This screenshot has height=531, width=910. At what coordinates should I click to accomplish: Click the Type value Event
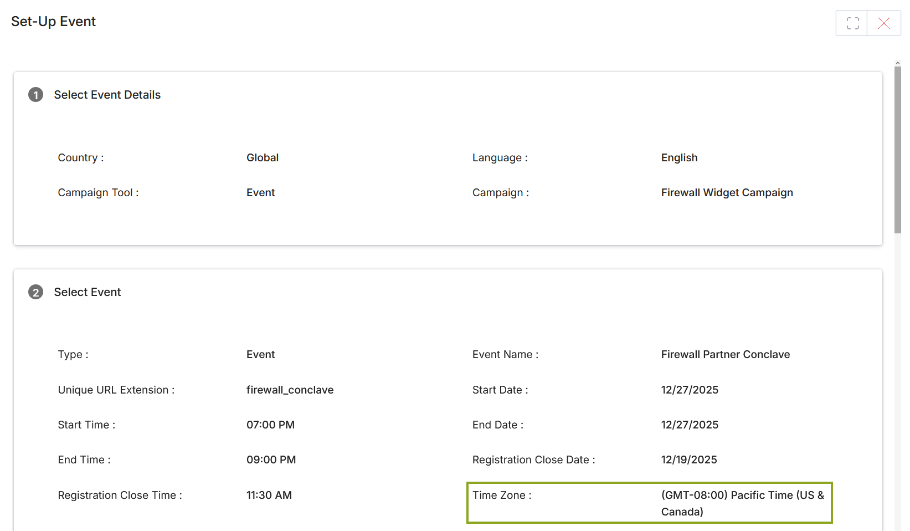coord(260,355)
